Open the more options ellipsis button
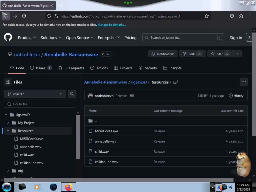256x192 pixels. (x=243, y=82)
